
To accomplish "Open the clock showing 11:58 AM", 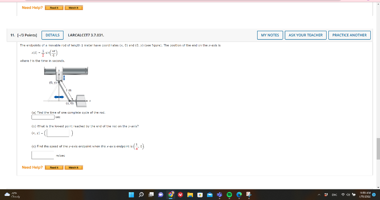I will pyautogui.click(x=365, y=195).
